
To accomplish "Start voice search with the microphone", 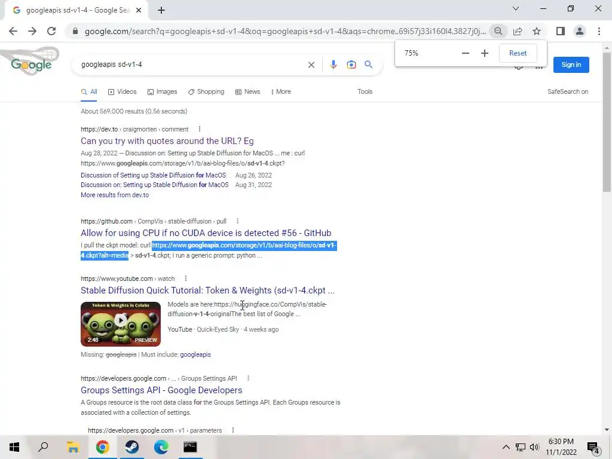I will (x=333, y=65).
